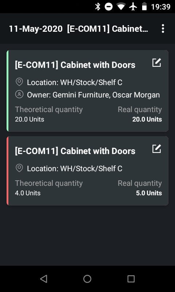Select the 20.0 Units real quantity value

pos(147,119)
